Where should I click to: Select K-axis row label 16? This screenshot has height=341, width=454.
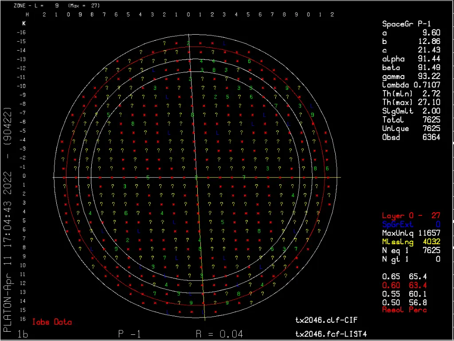click(23, 319)
